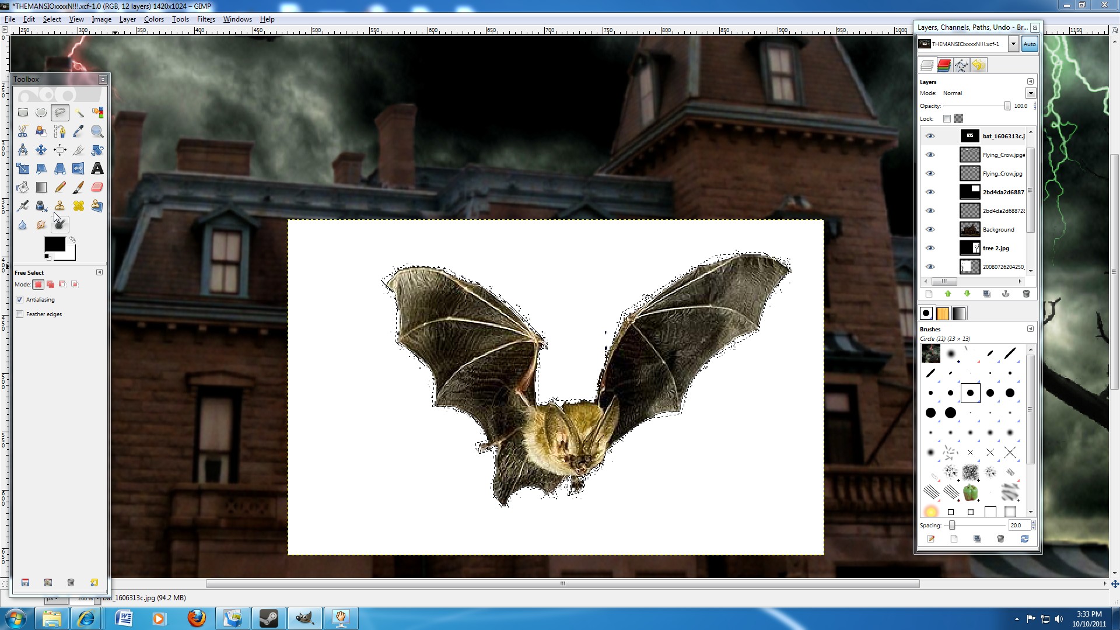This screenshot has height=630, width=1120.
Task: Duplicate the selected layer
Action: click(x=986, y=294)
